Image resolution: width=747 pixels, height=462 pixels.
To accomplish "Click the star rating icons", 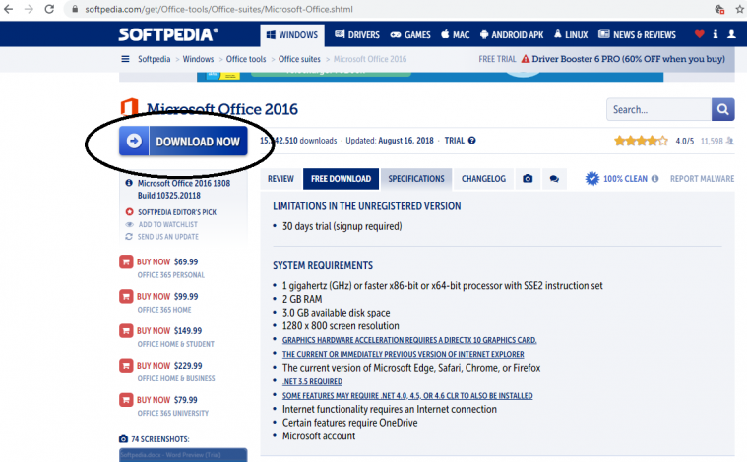I will pyautogui.click(x=641, y=141).
